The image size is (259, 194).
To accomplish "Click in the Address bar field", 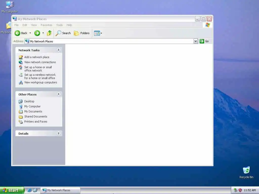I will [109, 41].
